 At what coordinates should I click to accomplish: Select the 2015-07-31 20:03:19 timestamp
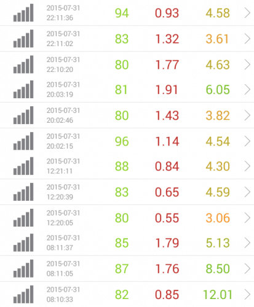(63, 90)
